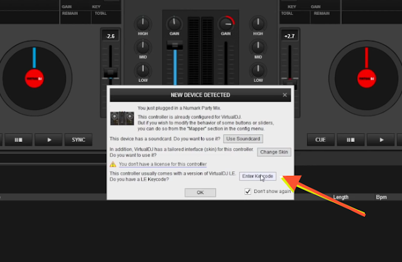Click the Numark Party Mix controller thumbnail
Viewport: 402px width, 262px height.
click(x=122, y=118)
